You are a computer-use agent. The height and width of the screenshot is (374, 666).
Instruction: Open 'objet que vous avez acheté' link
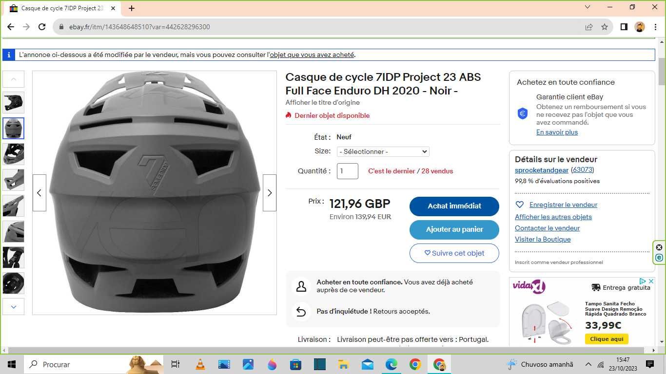click(312, 55)
